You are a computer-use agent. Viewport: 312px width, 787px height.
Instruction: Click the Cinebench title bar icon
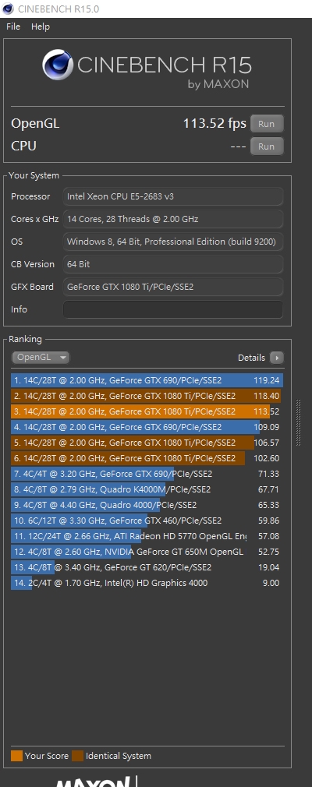[8, 9]
